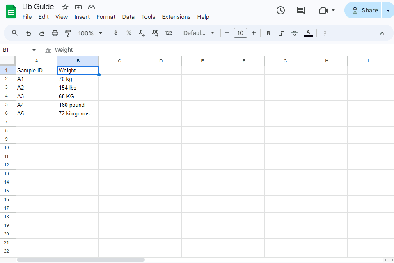The height and width of the screenshot is (263, 394).
Task: Select the cell containing 72 kilograms
Action: coord(78,113)
